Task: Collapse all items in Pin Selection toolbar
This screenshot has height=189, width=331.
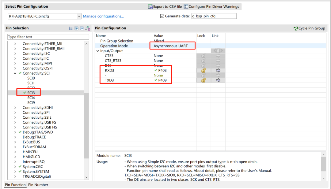Action: [x=82, y=28]
